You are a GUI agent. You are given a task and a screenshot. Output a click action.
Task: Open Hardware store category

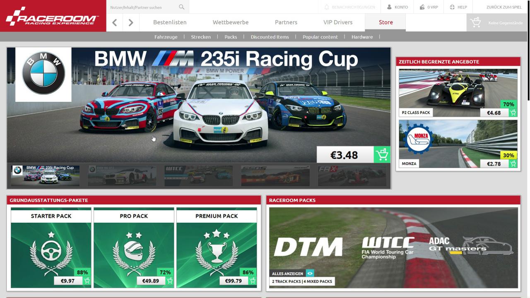[x=362, y=37]
